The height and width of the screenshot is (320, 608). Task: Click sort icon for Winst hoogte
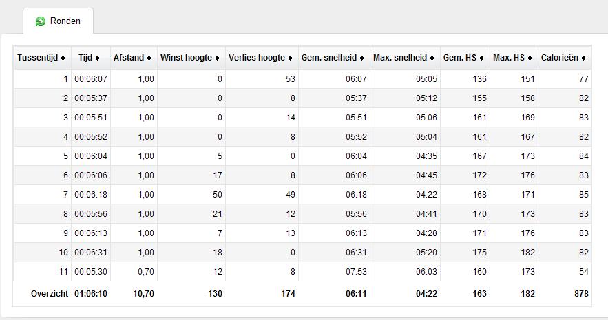[217, 58]
